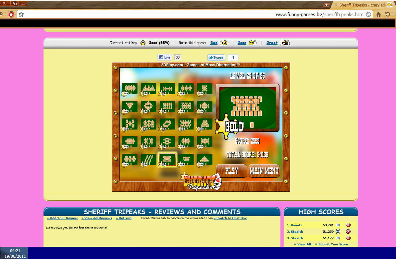Open the Add Your Review link
396x259 pixels.
coord(62,218)
